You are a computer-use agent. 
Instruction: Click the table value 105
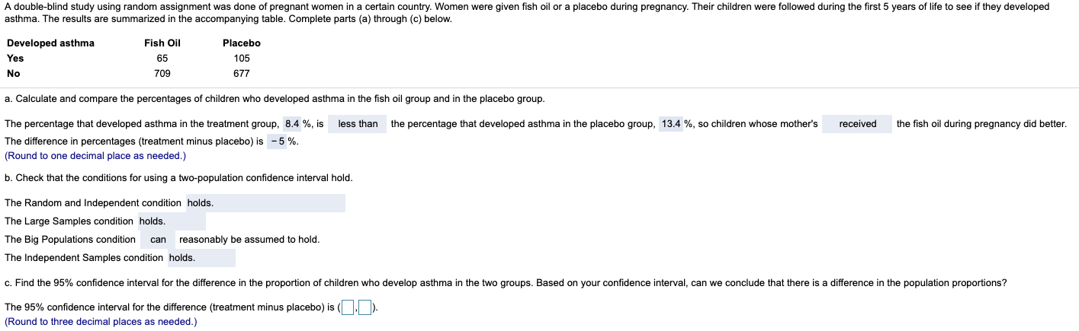pos(242,59)
